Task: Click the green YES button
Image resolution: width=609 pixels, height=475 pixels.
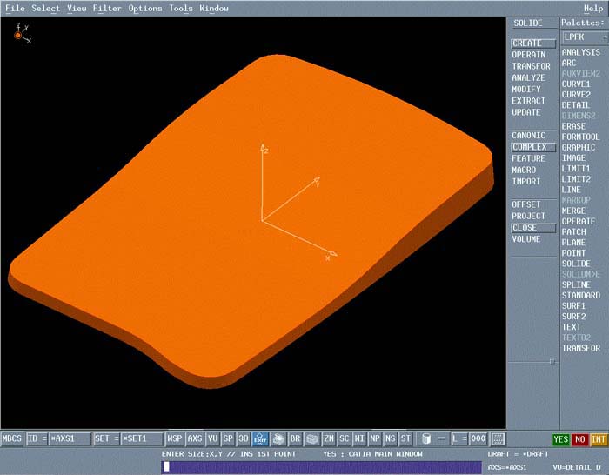Action: pos(561,439)
